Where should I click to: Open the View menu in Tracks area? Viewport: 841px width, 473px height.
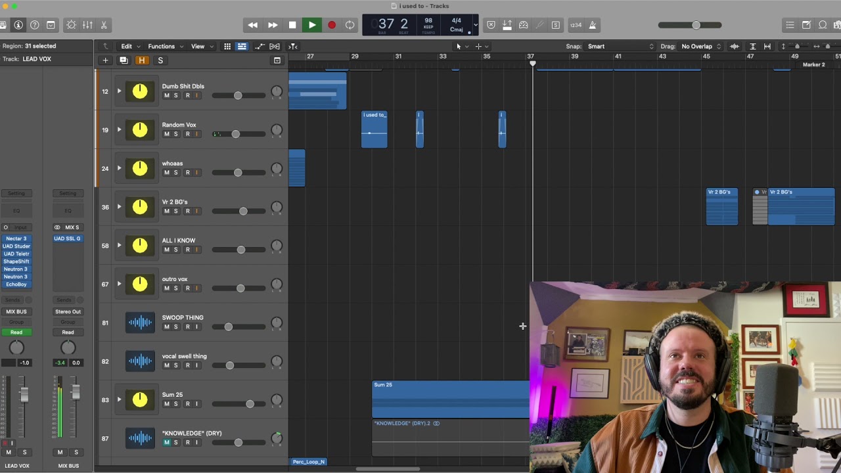(x=201, y=46)
